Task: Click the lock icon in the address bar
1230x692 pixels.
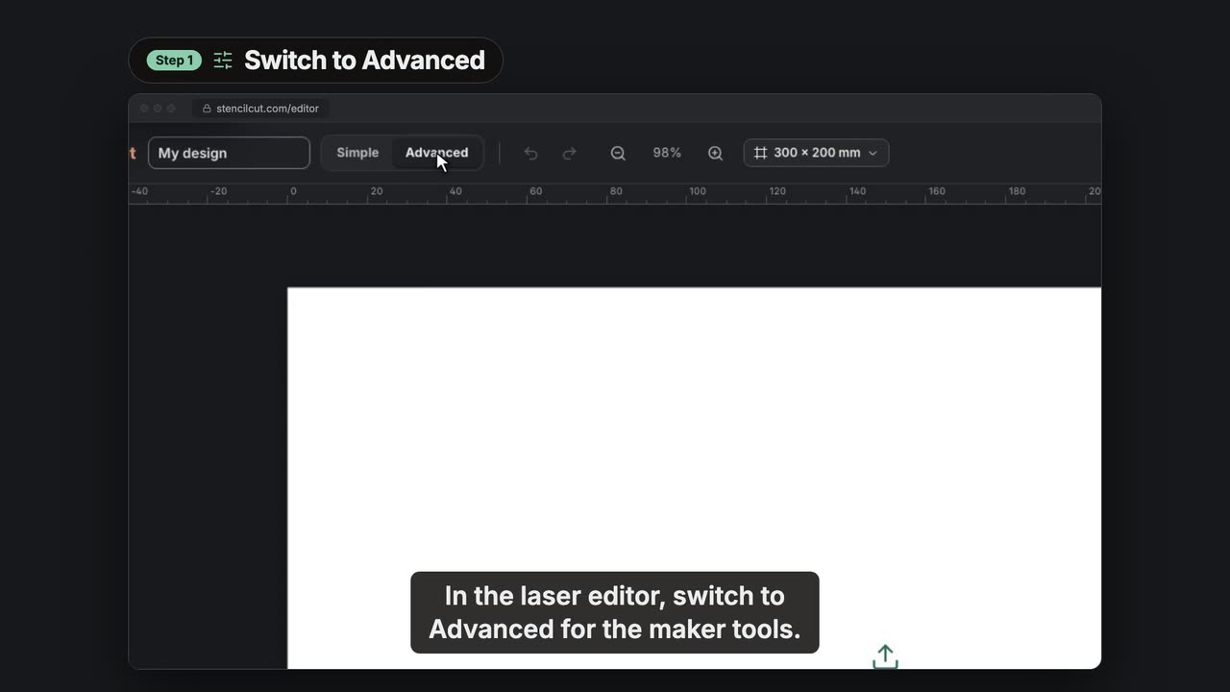Action: coord(207,109)
